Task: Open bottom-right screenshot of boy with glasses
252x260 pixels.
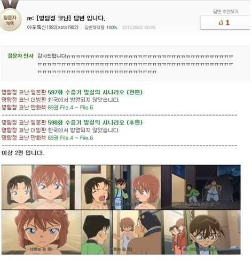Action: pos(202,232)
